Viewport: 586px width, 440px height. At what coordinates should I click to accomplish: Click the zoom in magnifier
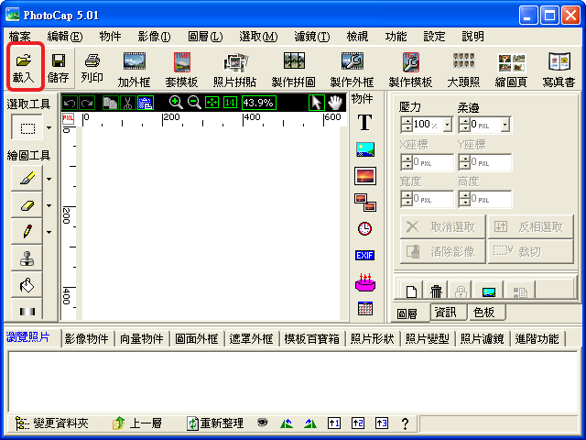[x=176, y=102]
